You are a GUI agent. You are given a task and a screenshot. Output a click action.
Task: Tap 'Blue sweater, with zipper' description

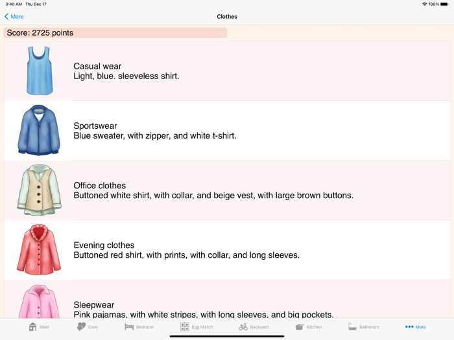[155, 135]
